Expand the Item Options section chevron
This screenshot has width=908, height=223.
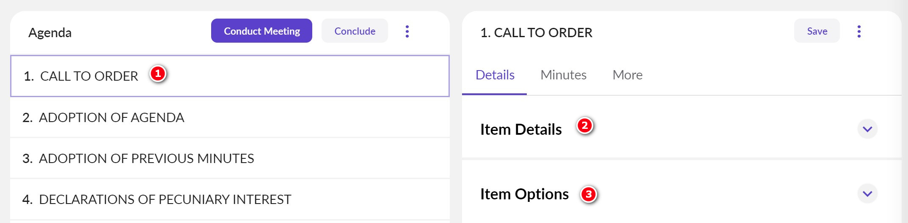click(x=867, y=193)
